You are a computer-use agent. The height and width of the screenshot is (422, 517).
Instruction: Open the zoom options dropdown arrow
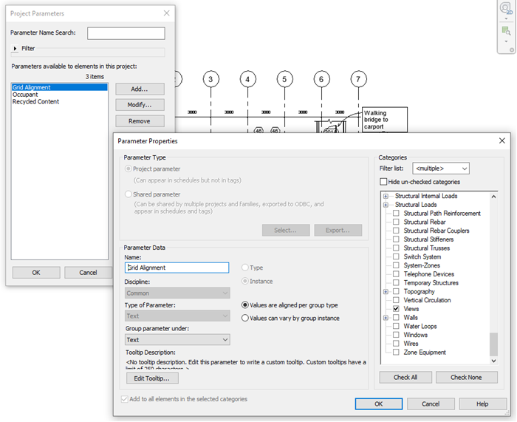tap(506, 42)
